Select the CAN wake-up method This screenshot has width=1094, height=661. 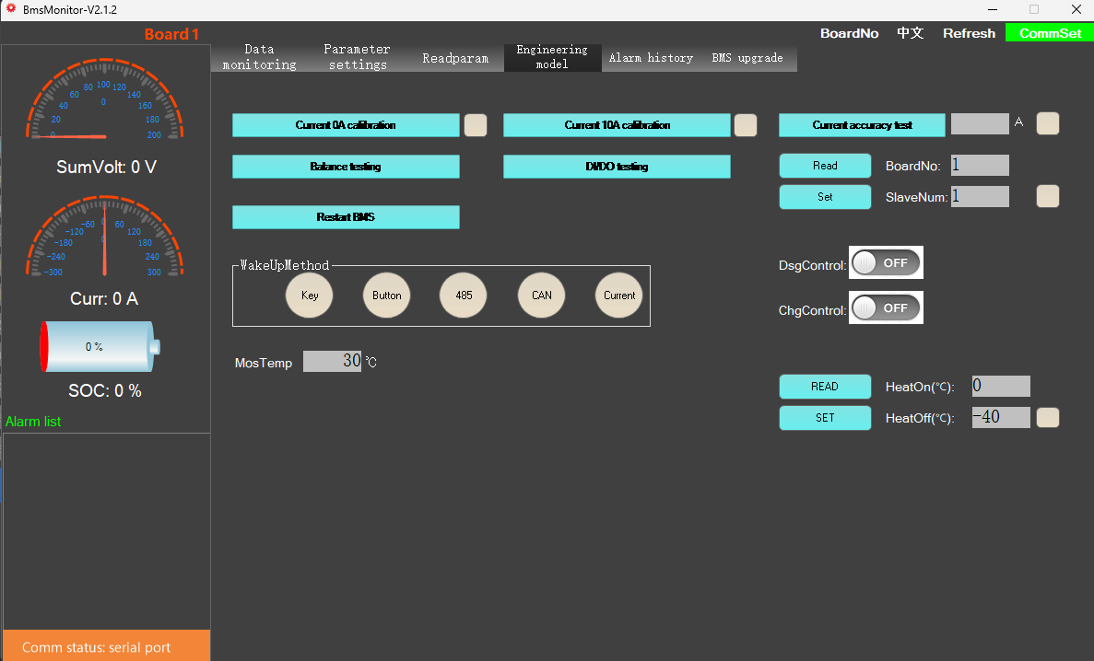542,296
